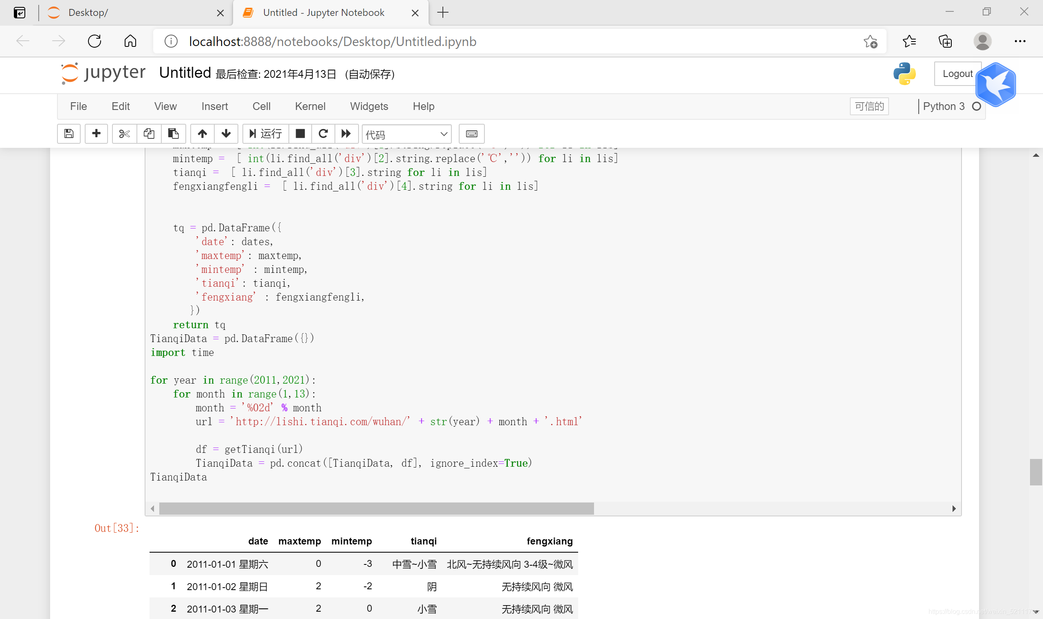
Task: Click the 运行 run button
Action: (265, 134)
